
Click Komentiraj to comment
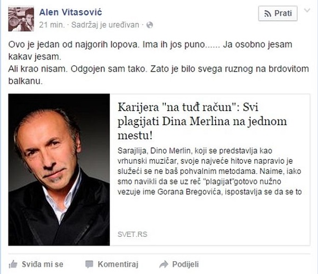click(x=118, y=264)
